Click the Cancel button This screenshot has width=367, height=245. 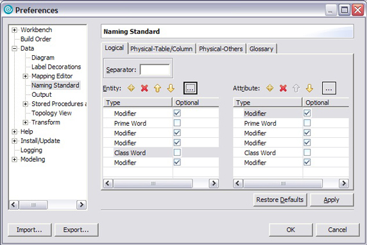337,230
